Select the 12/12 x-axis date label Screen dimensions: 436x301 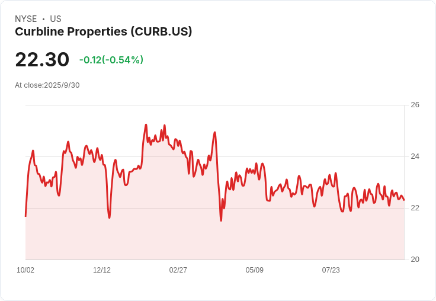tap(102, 270)
